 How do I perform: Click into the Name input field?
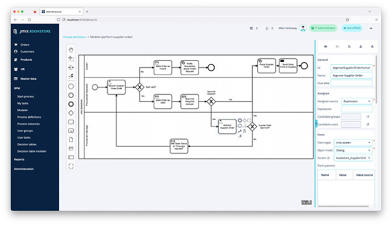351,76
